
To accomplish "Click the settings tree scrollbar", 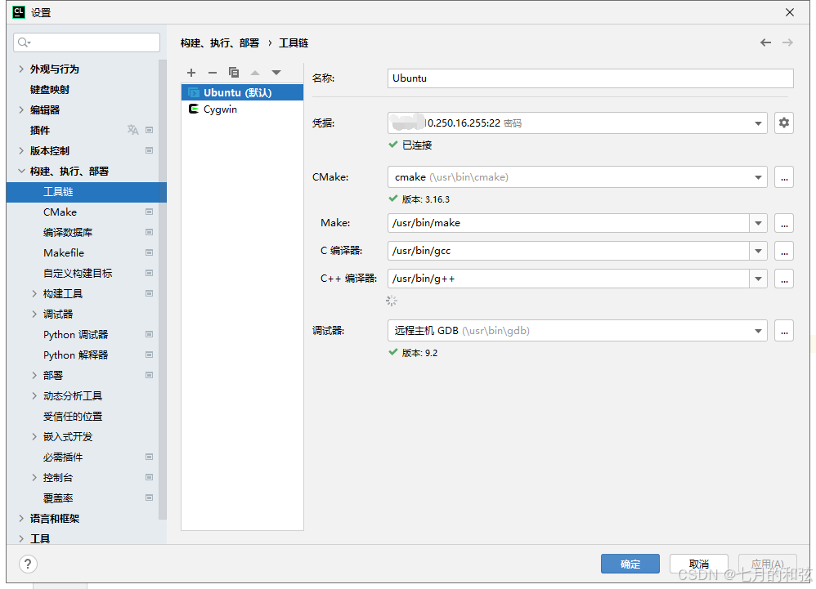I will (163, 289).
